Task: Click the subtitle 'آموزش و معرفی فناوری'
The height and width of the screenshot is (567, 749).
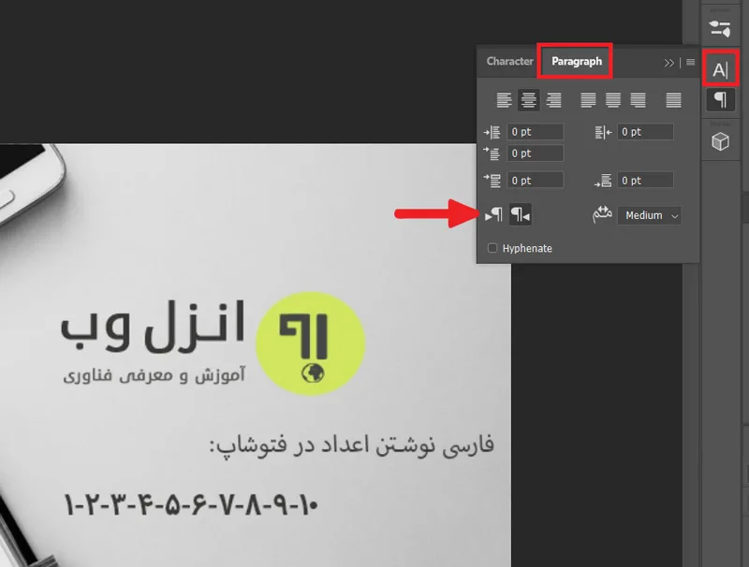Action: [x=154, y=375]
